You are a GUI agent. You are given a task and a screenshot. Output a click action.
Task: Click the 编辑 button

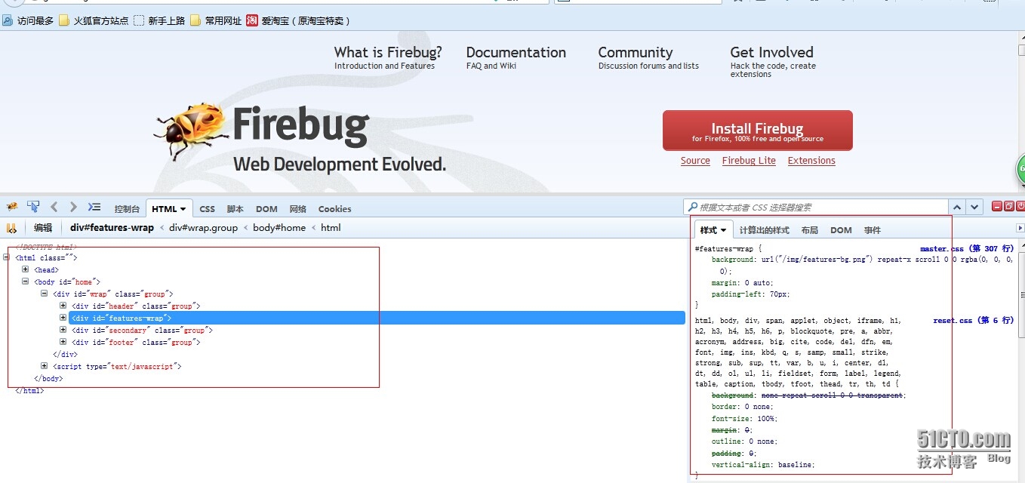[43, 228]
